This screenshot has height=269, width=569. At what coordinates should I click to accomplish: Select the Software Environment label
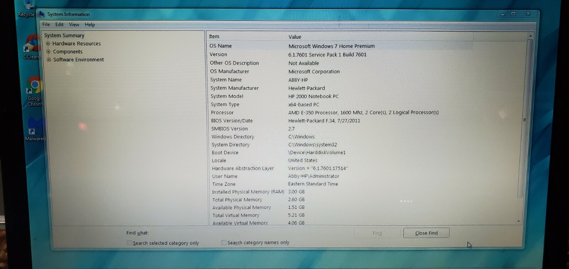pos(79,59)
